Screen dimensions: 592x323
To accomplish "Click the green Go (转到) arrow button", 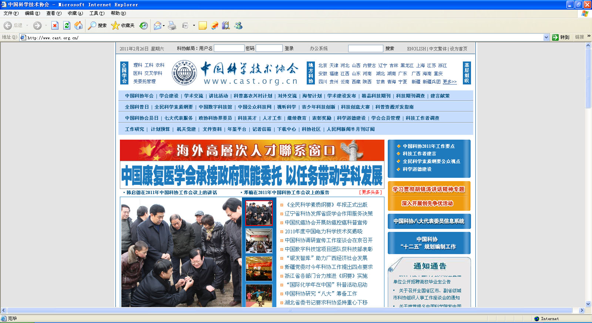I will pyautogui.click(x=555, y=37).
